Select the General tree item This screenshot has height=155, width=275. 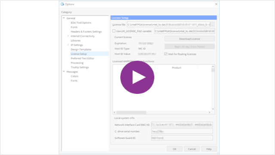tap(71, 18)
